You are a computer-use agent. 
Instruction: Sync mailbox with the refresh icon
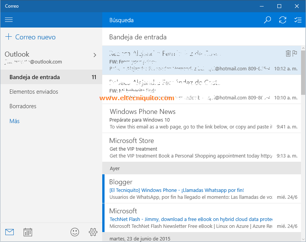[x=283, y=20]
